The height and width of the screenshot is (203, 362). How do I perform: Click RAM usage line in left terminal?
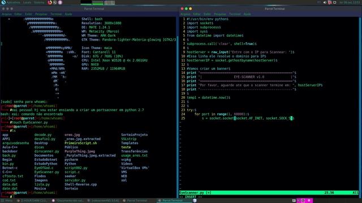coord(103,69)
